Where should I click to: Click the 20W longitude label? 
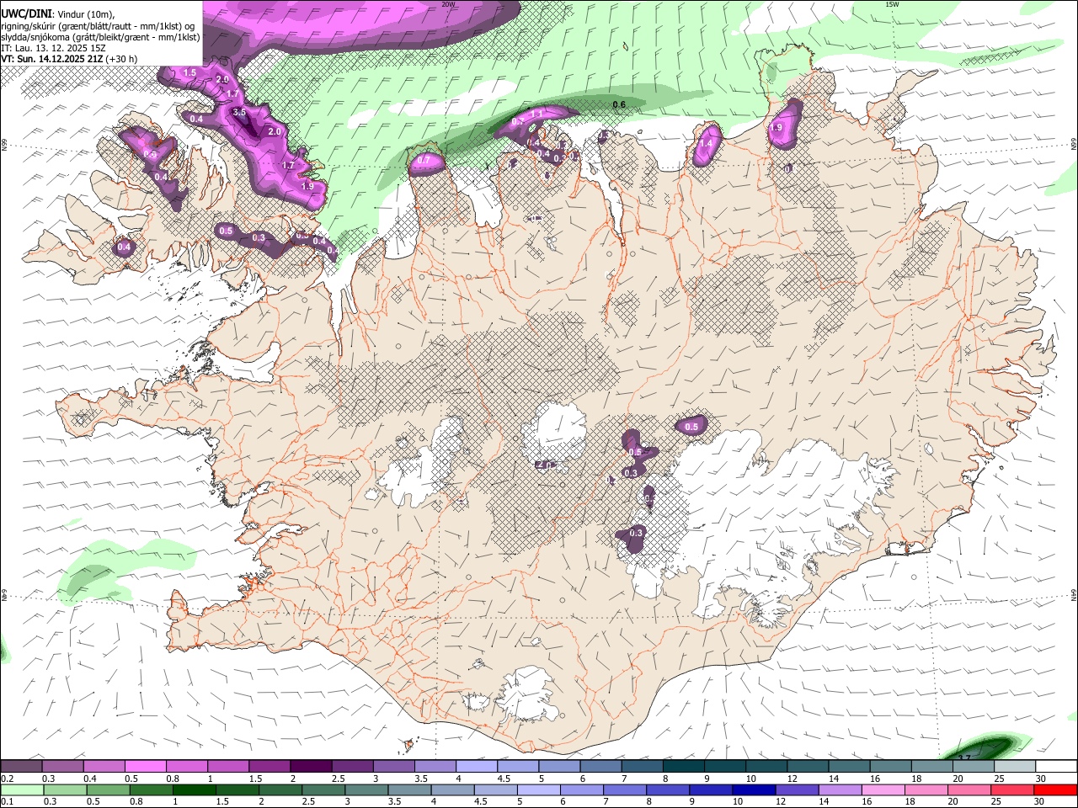coord(449,4)
